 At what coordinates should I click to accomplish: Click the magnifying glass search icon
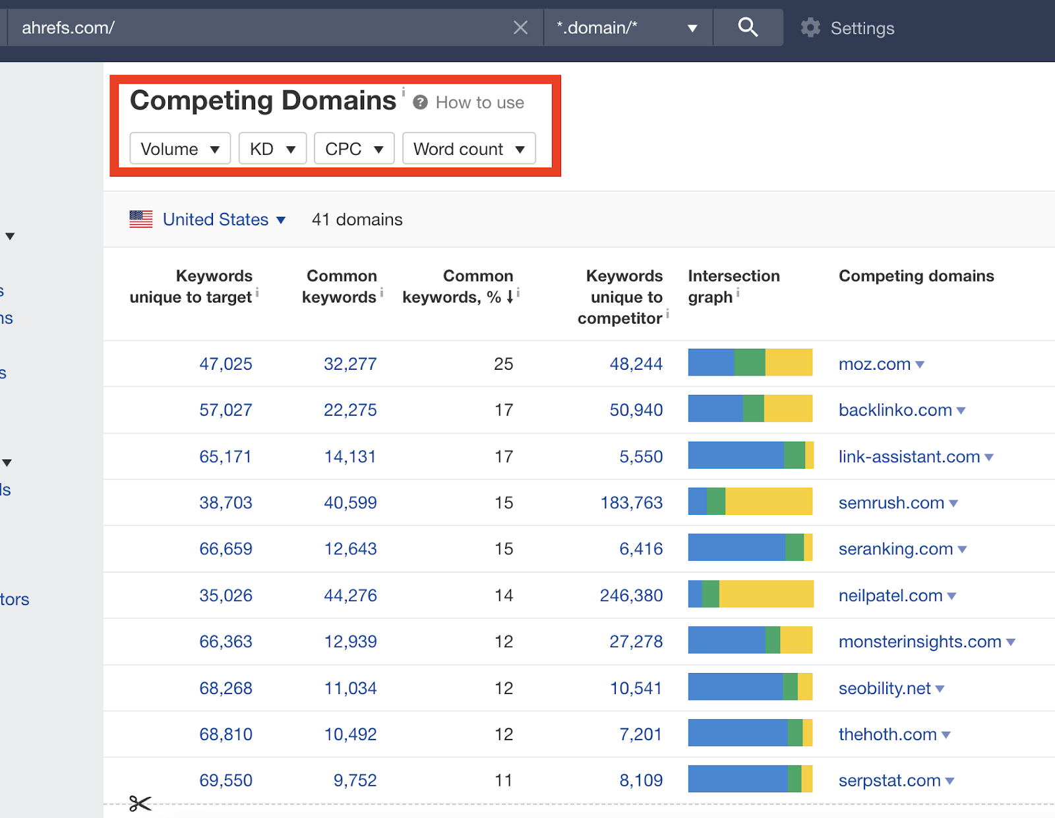pos(748,28)
